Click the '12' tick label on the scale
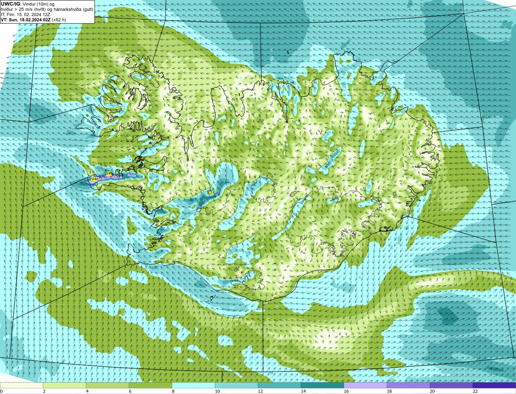This screenshot has height=394, width=516. point(260,391)
